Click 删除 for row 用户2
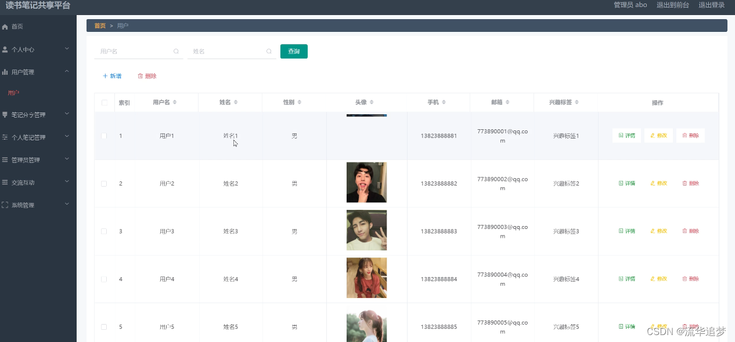Screen dimensions: 735x342 (x=690, y=183)
